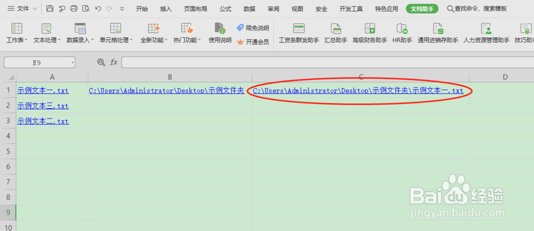534x231 pixels.
Task: Open the 示例文本三.txt link in A2
Action: pyautogui.click(x=43, y=106)
